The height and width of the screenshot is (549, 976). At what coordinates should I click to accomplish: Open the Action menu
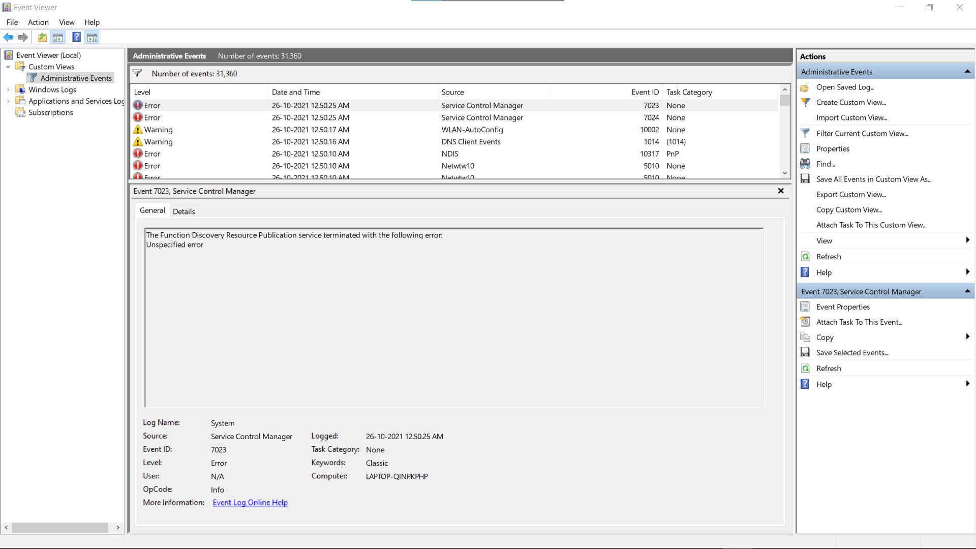tap(38, 22)
